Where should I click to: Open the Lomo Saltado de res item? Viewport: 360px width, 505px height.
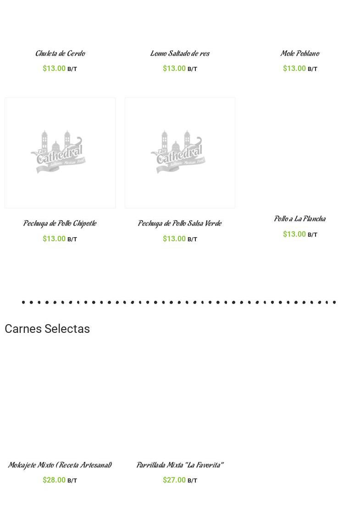tap(180, 54)
